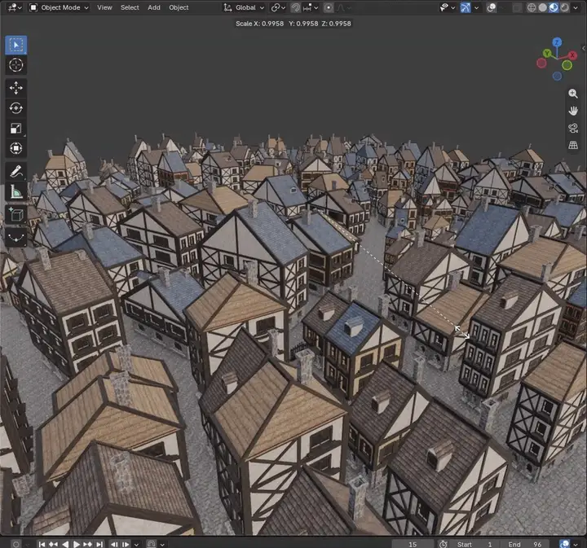Click the green Y axis on gizmo
587x548 pixels.
coord(547,54)
